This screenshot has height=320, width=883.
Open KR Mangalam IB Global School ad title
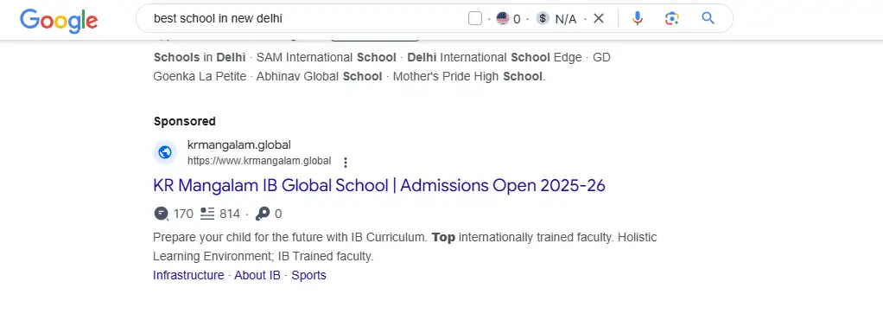pyautogui.click(x=379, y=185)
